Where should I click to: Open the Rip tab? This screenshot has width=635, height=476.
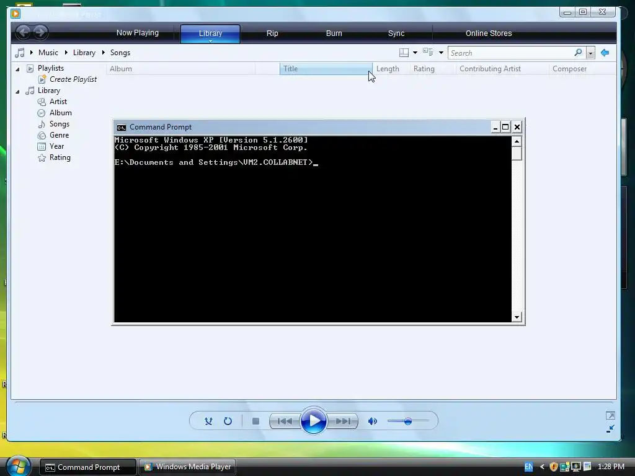(x=272, y=33)
